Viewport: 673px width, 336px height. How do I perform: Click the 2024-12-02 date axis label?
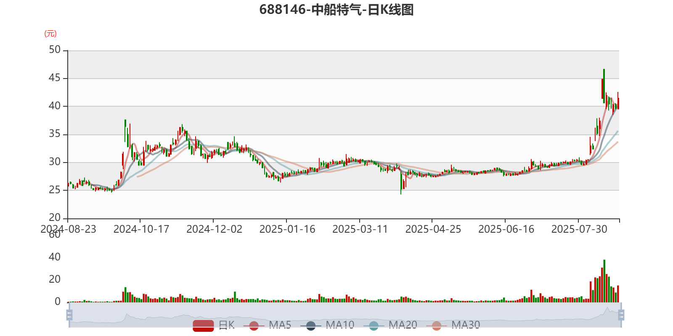pyautogui.click(x=215, y=229)
